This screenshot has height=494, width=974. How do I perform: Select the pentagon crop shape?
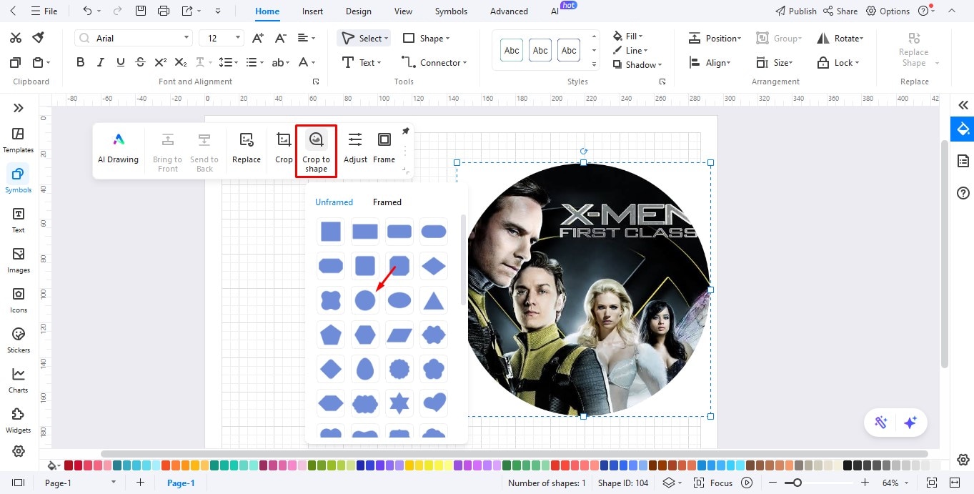(x=331, y=335)
